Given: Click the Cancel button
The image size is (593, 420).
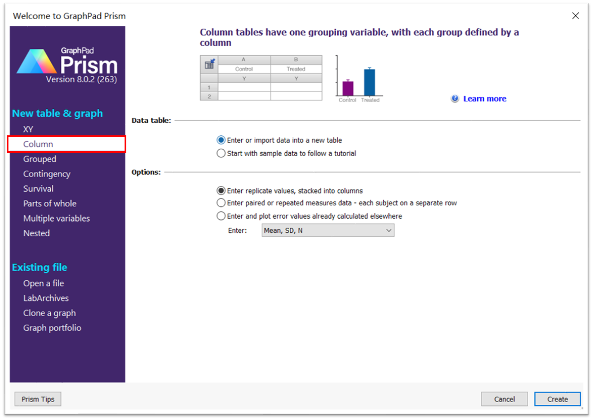Looking at the screenshot, I should 504,399.
